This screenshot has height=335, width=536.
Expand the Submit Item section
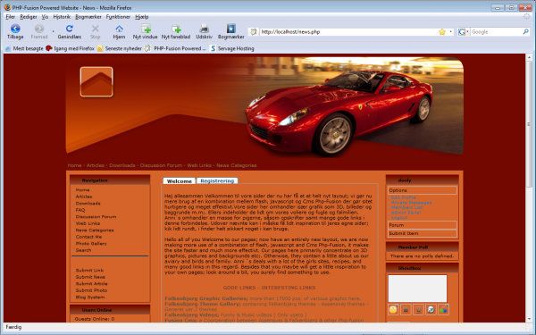[423, 233]
